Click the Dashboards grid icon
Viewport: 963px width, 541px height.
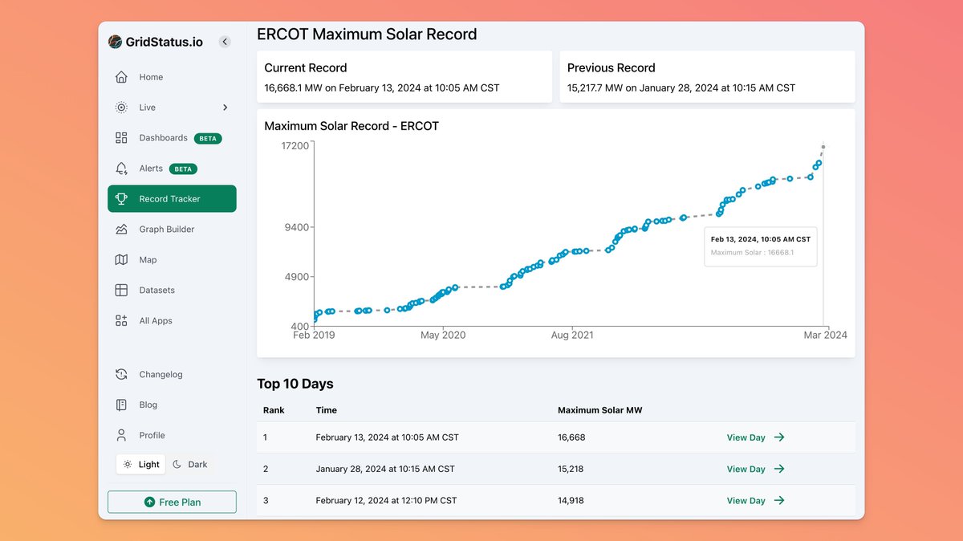tap(121, 137)
